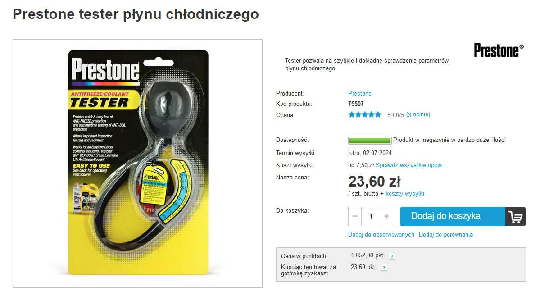Open the Prestone producer link
Image resolution: width=540 pixels, height=296 pixels.
click(x=359, y=93)
